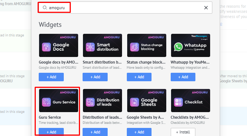Add the Guru Service widget
Image resolution: width=247 pixels, height=136 pixels.
(51, 132)
